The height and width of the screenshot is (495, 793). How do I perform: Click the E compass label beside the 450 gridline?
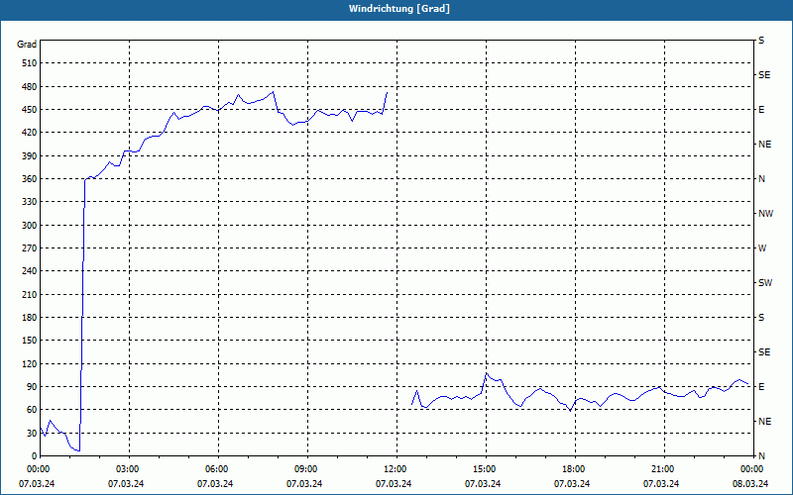point(761,110)
